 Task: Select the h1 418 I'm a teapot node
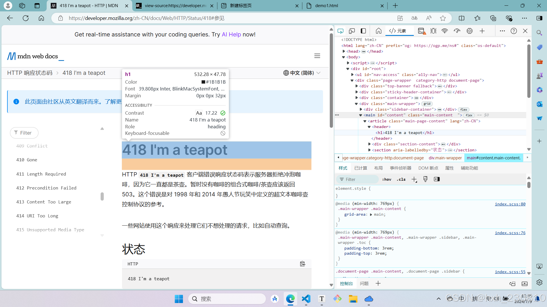click(x=405, y=133)
